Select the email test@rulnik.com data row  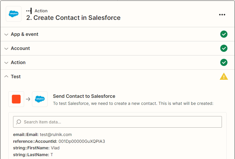(42, 134)
